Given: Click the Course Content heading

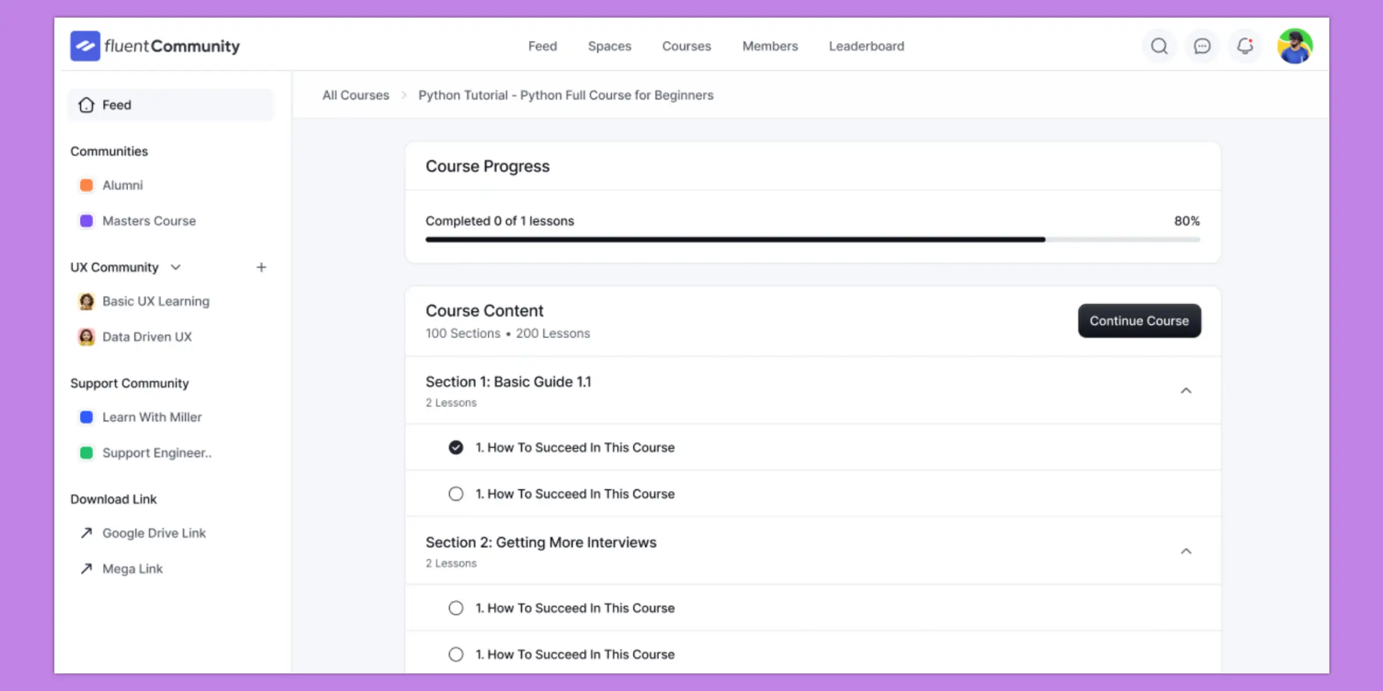Looking at the screenshot, I should 484,311.
